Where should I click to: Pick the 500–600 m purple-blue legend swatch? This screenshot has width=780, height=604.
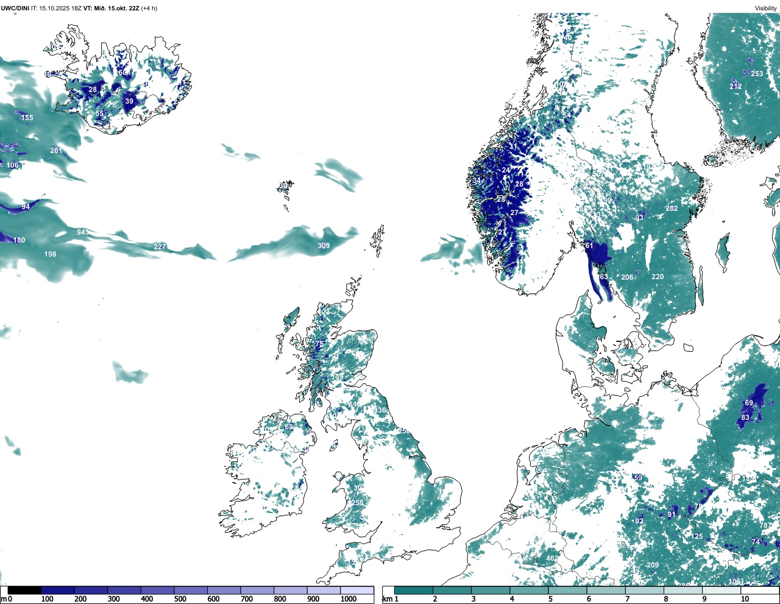(191, 590)
